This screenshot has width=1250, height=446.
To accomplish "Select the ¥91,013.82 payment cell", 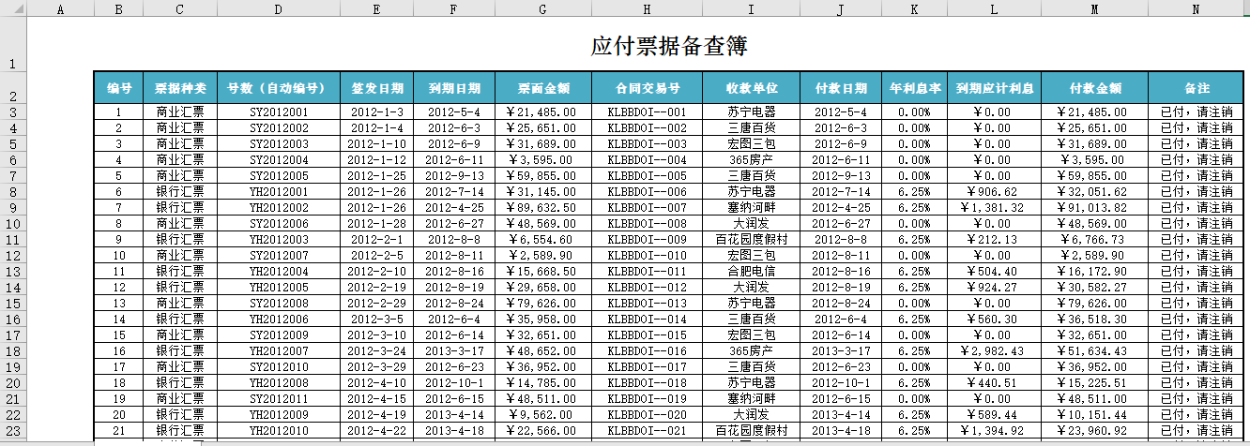I will [1094, 207].
